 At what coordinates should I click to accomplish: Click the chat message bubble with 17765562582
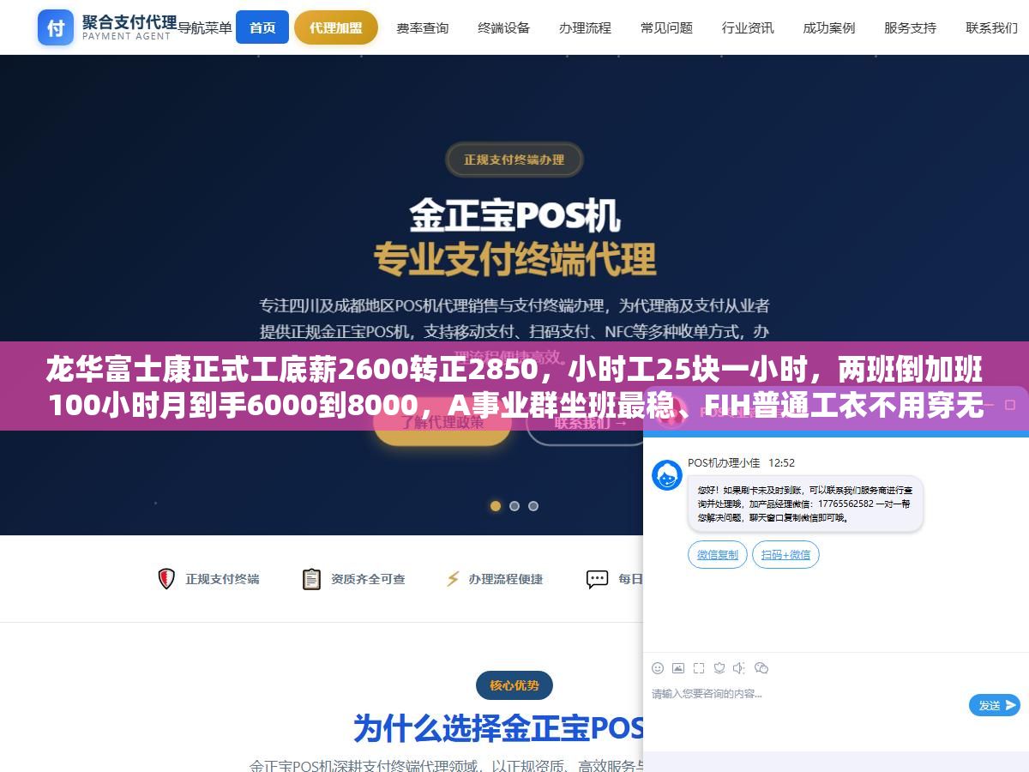[x=805, y=504]
